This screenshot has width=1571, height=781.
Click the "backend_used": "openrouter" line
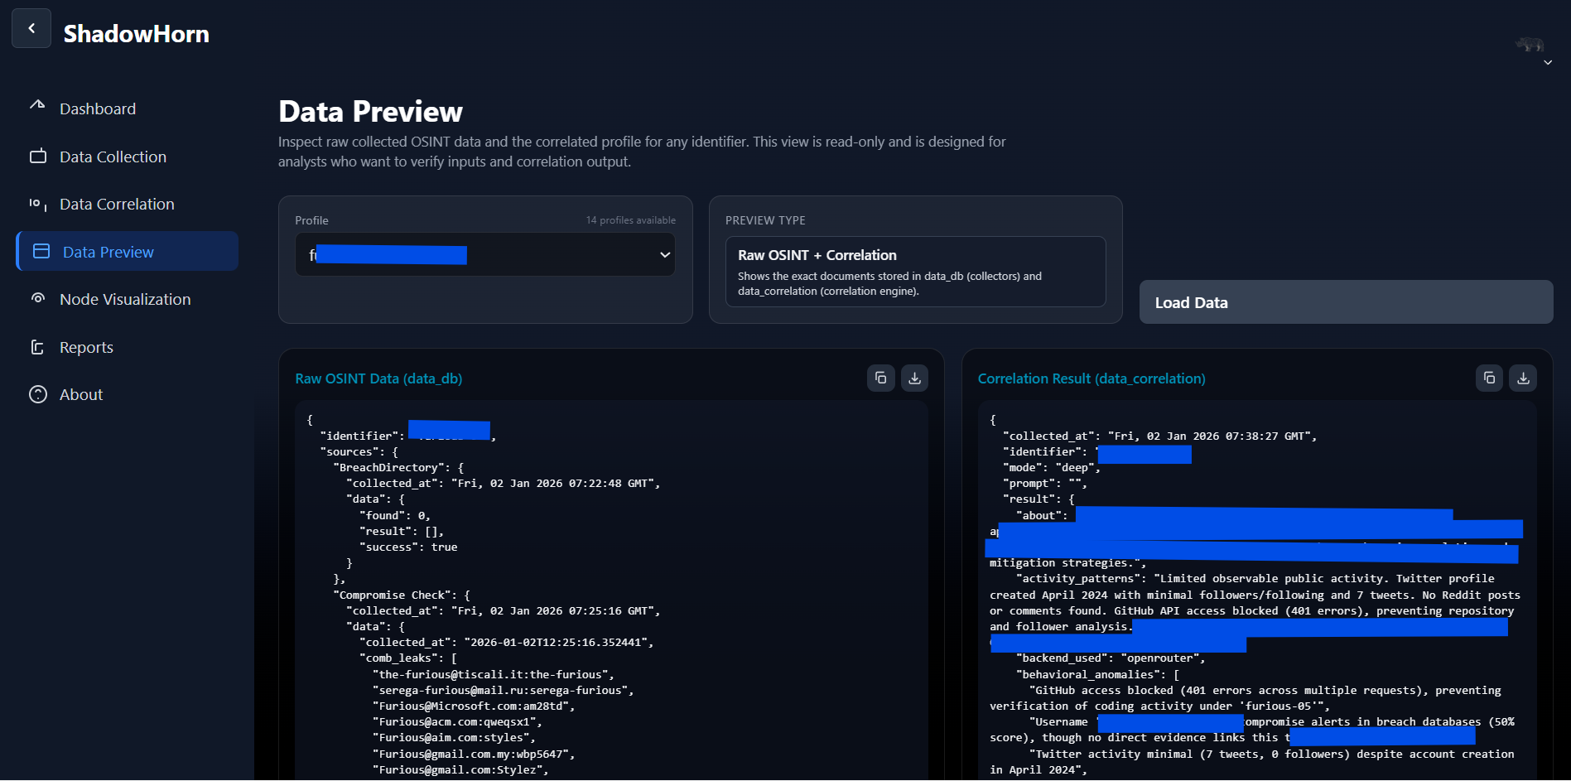[x=1111, y=658]
